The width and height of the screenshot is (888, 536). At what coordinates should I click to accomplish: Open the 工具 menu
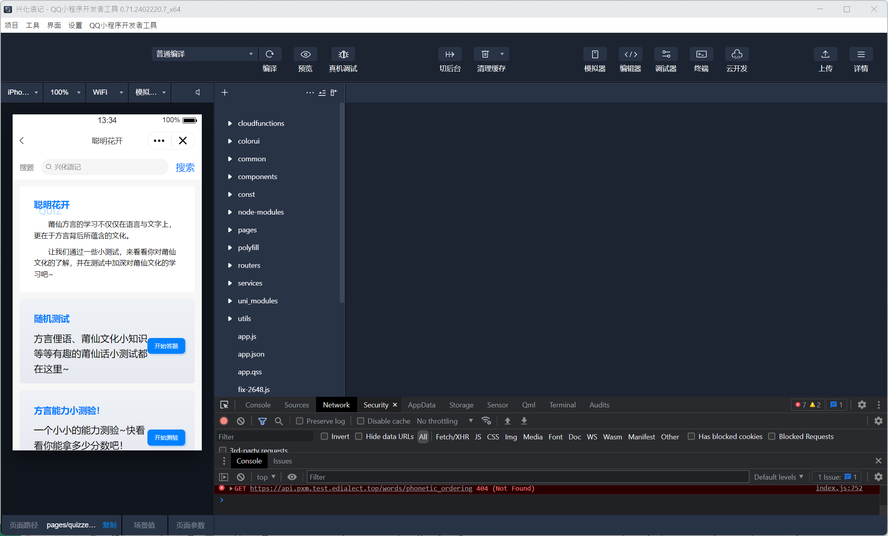coord(32,25)
